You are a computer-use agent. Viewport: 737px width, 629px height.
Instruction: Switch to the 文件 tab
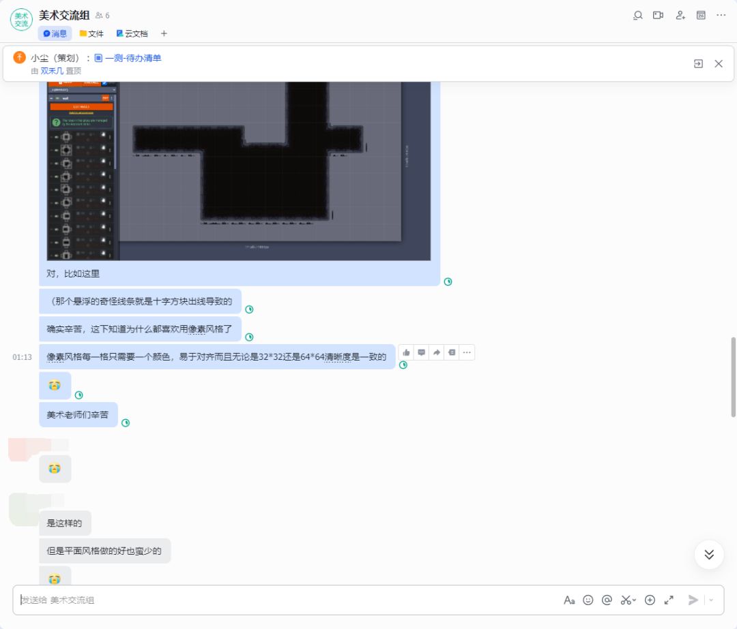(91, 33)
